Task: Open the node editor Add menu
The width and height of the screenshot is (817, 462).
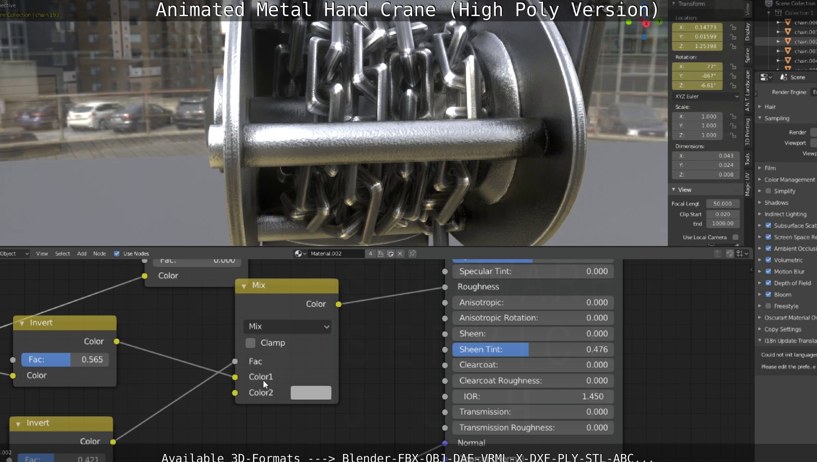Action: 82,253
